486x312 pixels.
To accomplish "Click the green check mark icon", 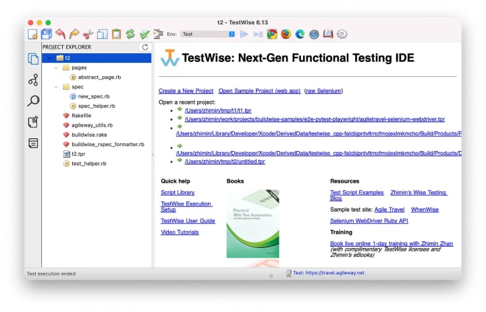I will pyautogui.click(x=144, y=34).
